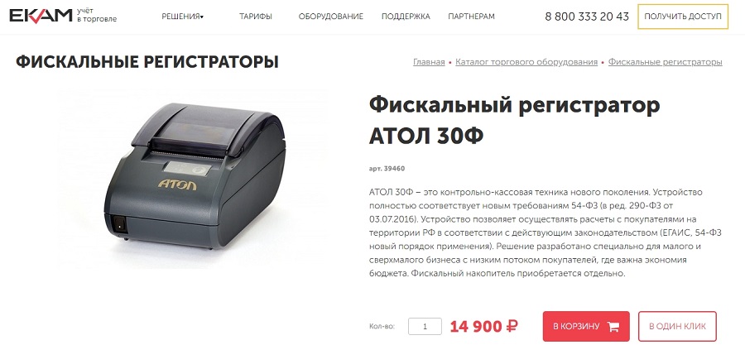Open the Партнерам page
Image resolution: width=745 pixels, height=345 pixels.
pos(471,17)
